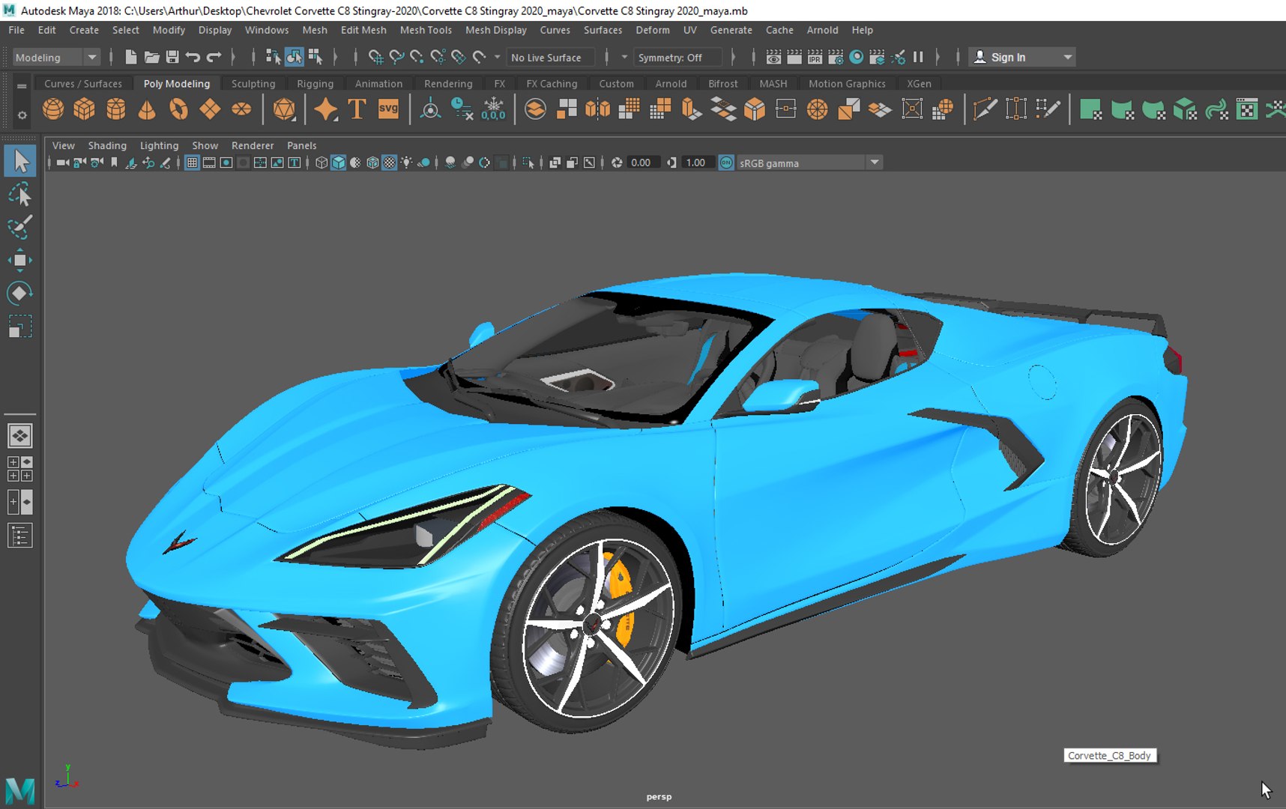Click the Center Pivot shelf icon

pos(431,109)
